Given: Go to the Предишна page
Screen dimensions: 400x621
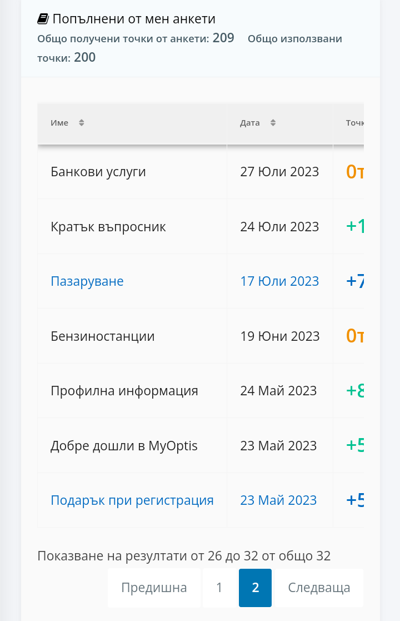Looking at the screenshot, I should [x=154, y=588].
